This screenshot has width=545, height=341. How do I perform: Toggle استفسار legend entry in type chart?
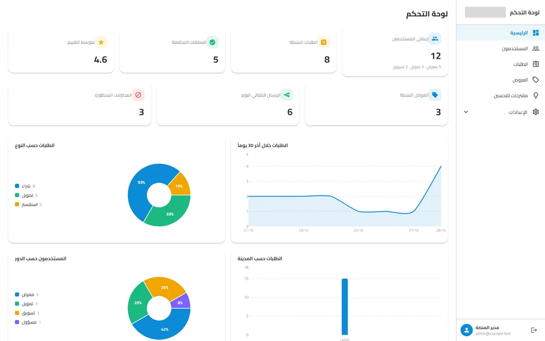(x=29, y=205)
